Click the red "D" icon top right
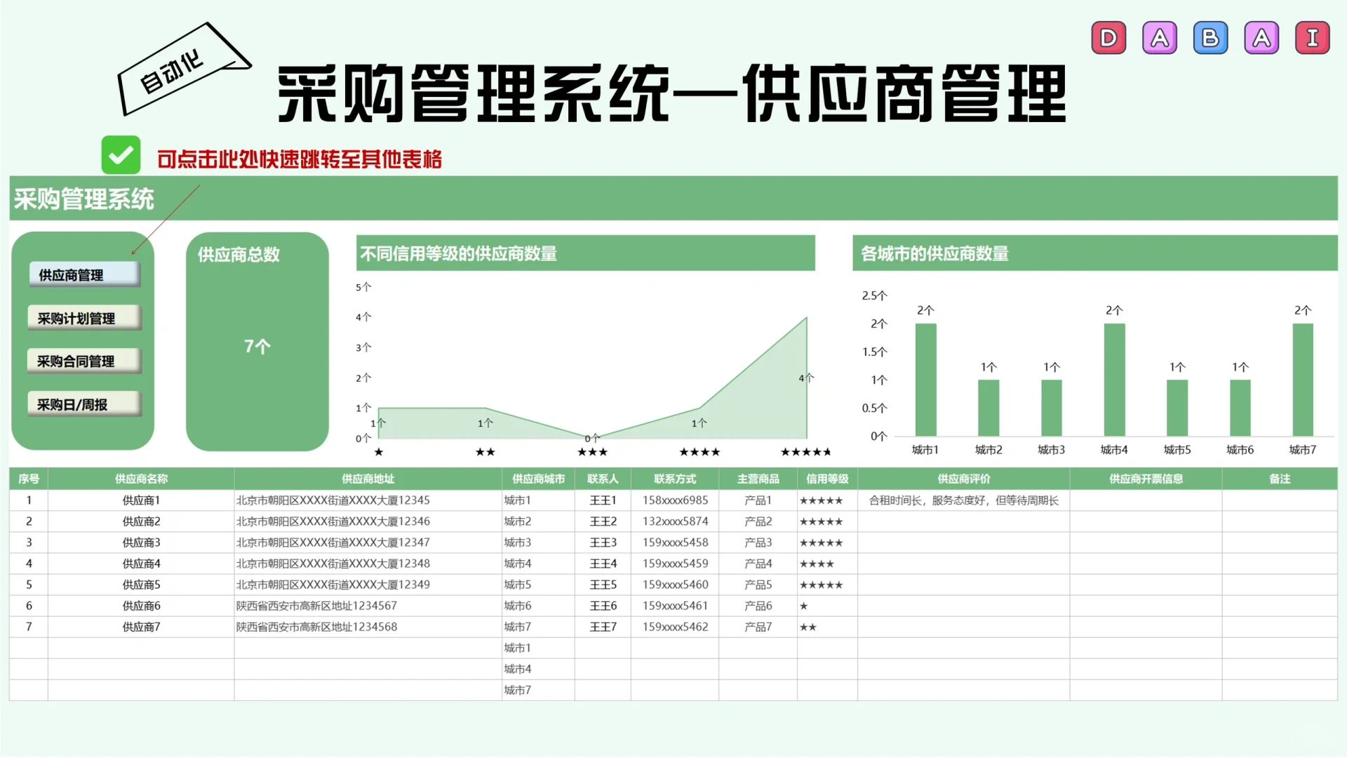The width and height of the screenshot is (1347, 758). [1108, 37]
